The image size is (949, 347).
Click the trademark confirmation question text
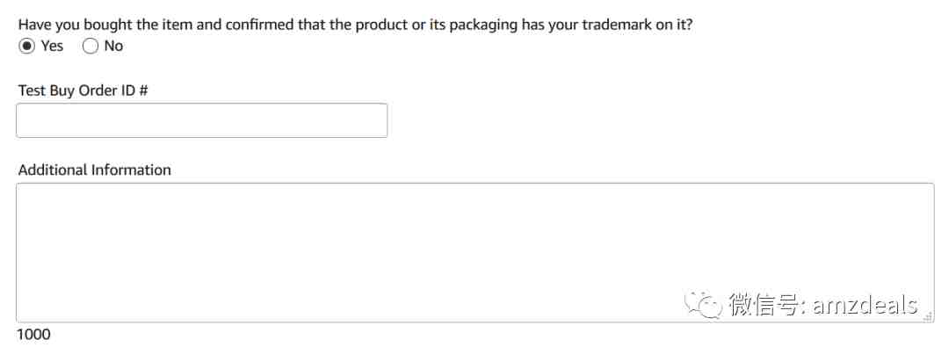click(355, 25)
